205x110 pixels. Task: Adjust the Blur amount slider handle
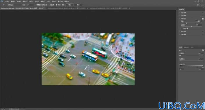[186, 23]
